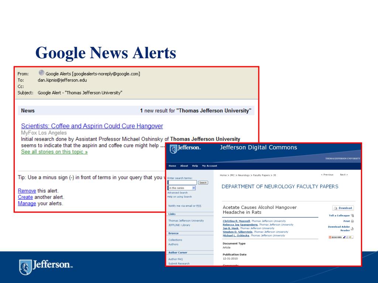The width and height of the screenshot is (378, 283).
Task: Click the Jefferson logo in Digital Commons header
Action: pyautogui.click(x=185, y=149)
